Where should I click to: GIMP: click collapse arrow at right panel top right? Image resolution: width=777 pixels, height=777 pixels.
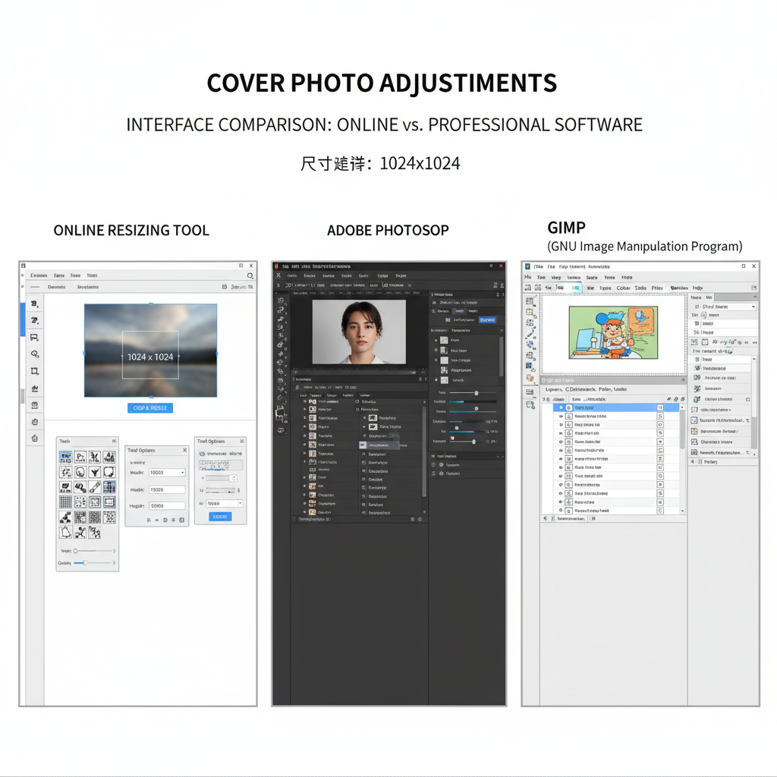[x=755, y=297]
